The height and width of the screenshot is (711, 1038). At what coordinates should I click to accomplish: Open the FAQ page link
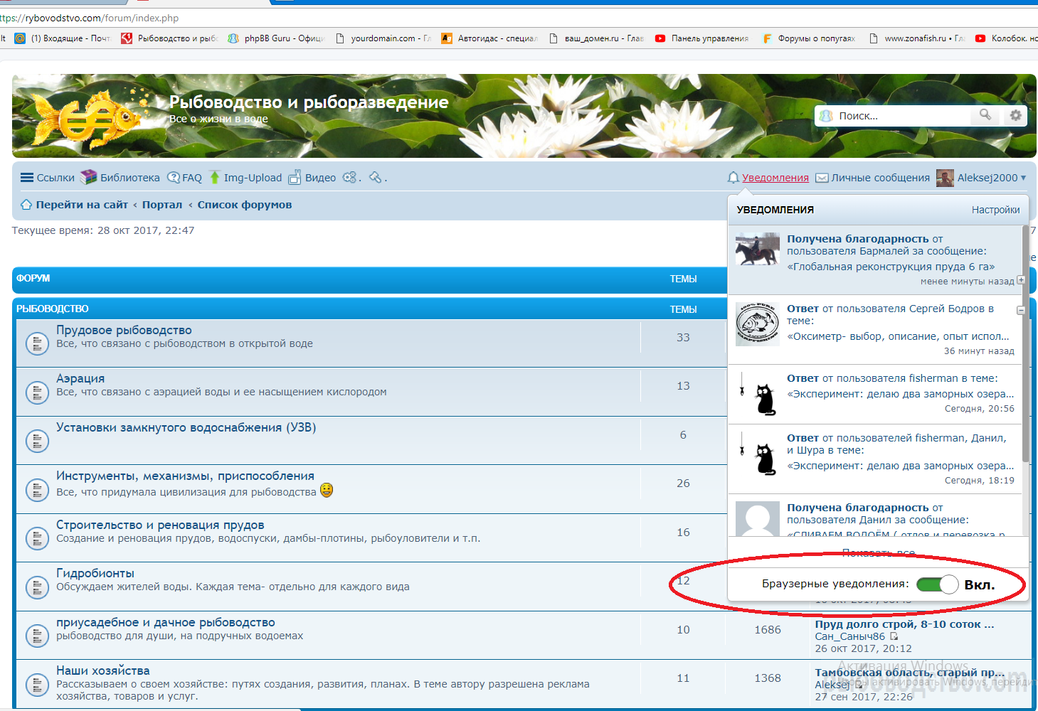[192, 178]
